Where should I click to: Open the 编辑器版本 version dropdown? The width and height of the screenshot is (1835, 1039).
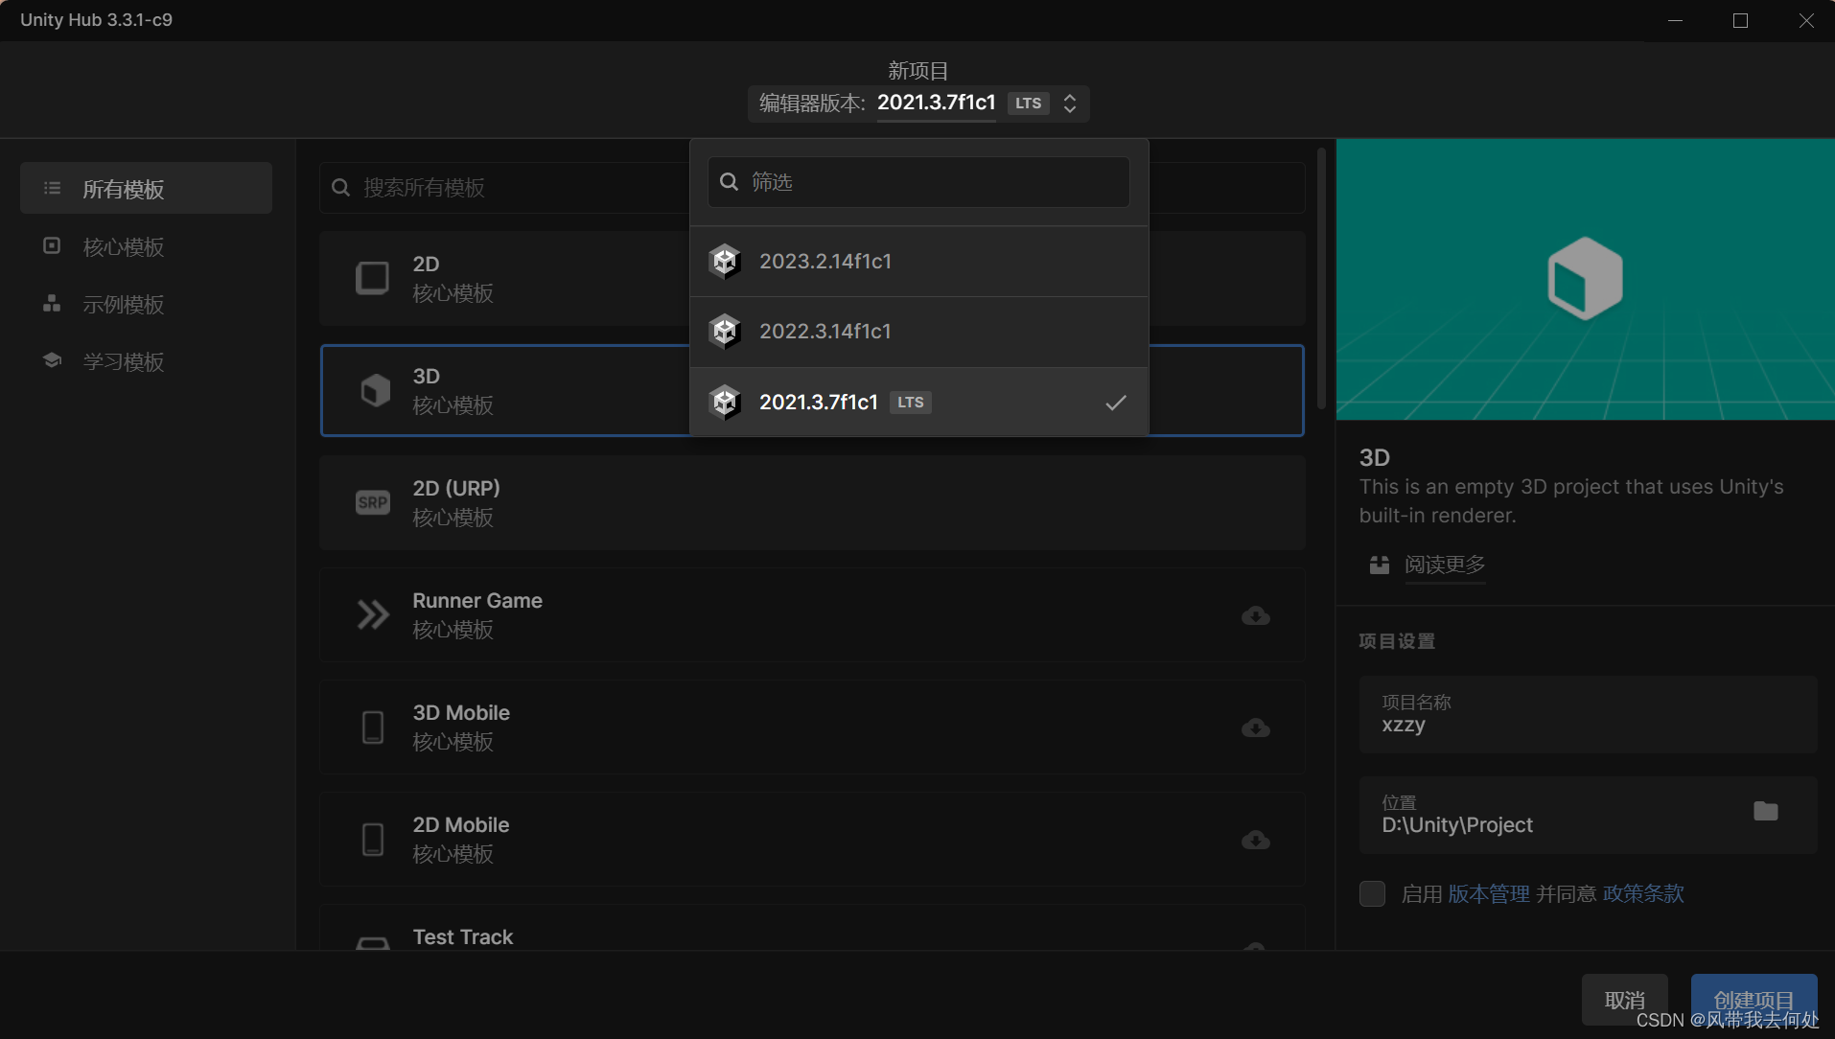click(1071, 104)
